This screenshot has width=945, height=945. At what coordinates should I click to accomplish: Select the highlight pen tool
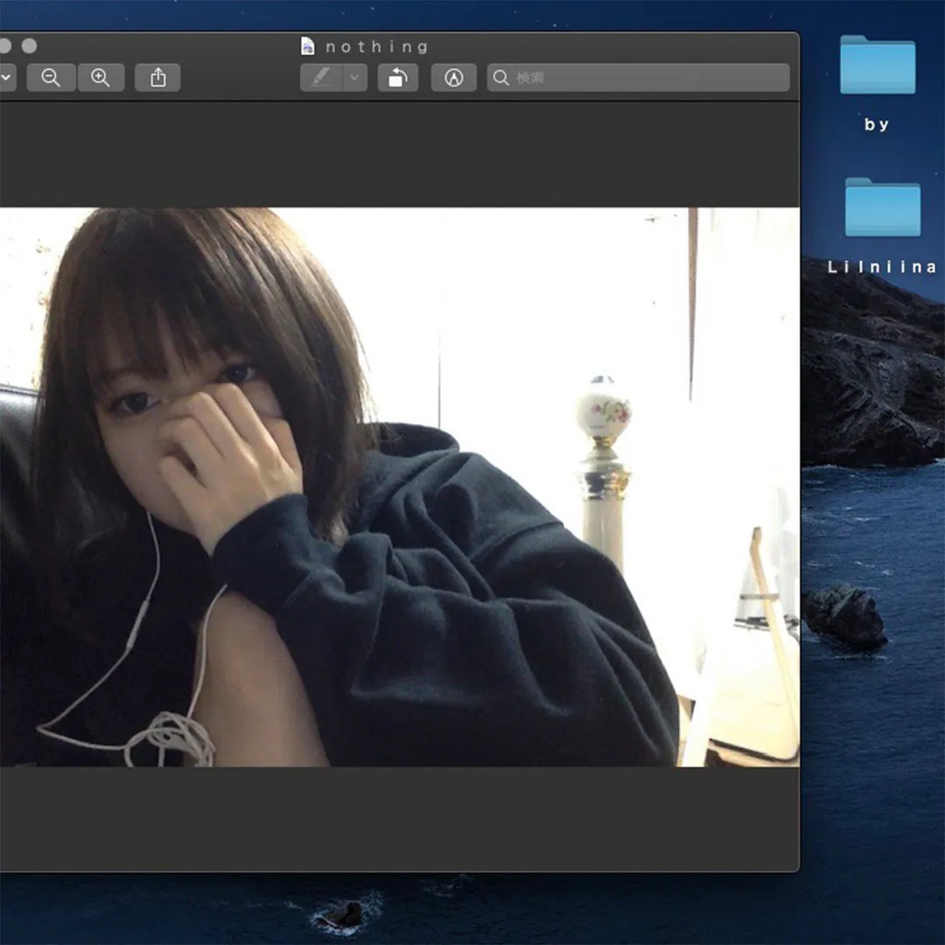321,78
